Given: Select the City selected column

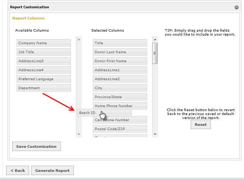Looking at the screenshot, I should click(120, 88).
